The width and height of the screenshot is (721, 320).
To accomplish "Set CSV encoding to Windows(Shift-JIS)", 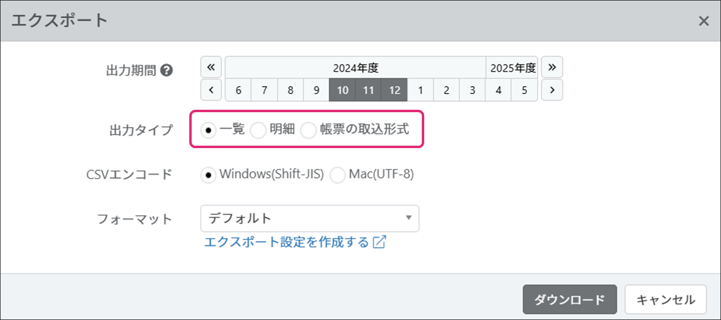I will point(209,175).
